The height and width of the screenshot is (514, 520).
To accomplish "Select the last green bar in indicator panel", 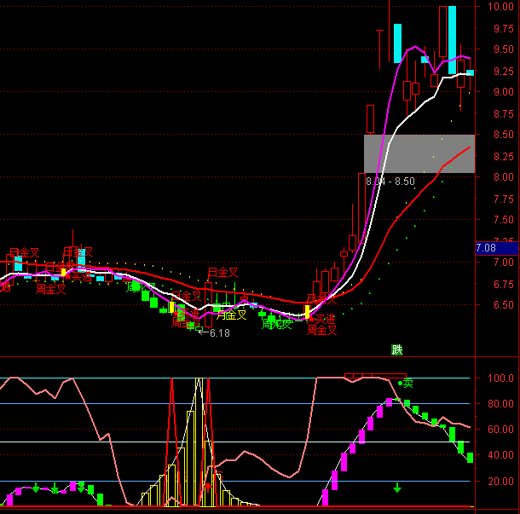I will (470, 458).
